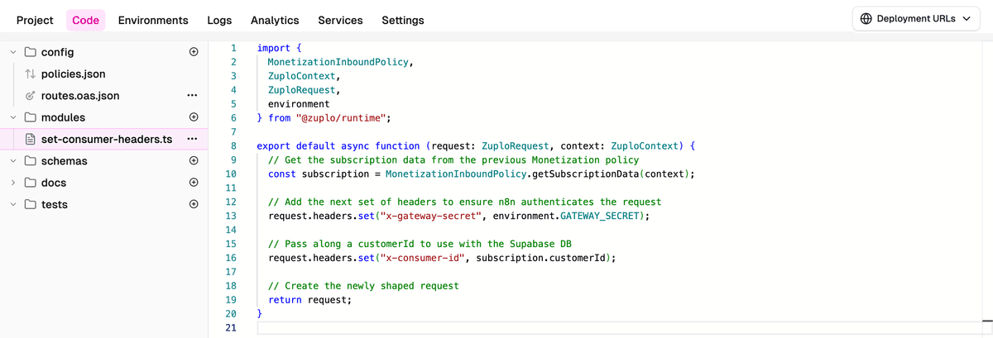
Task: Collapse the config folder chevron
Action: 13,52
